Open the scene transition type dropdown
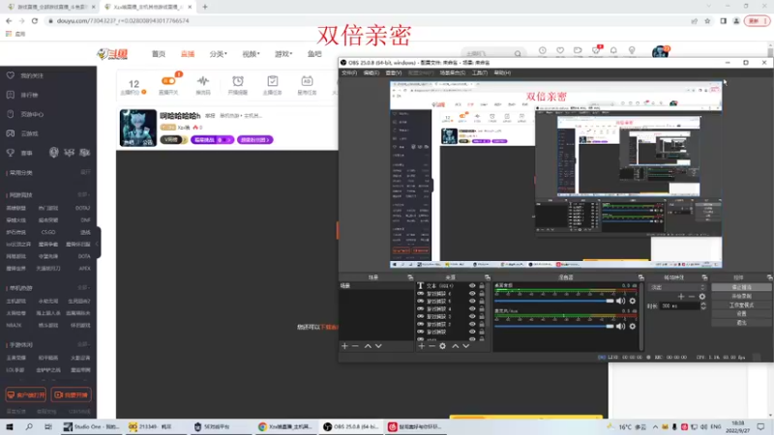Viewport: 774px width, 435px height. [x=677, y=287]
